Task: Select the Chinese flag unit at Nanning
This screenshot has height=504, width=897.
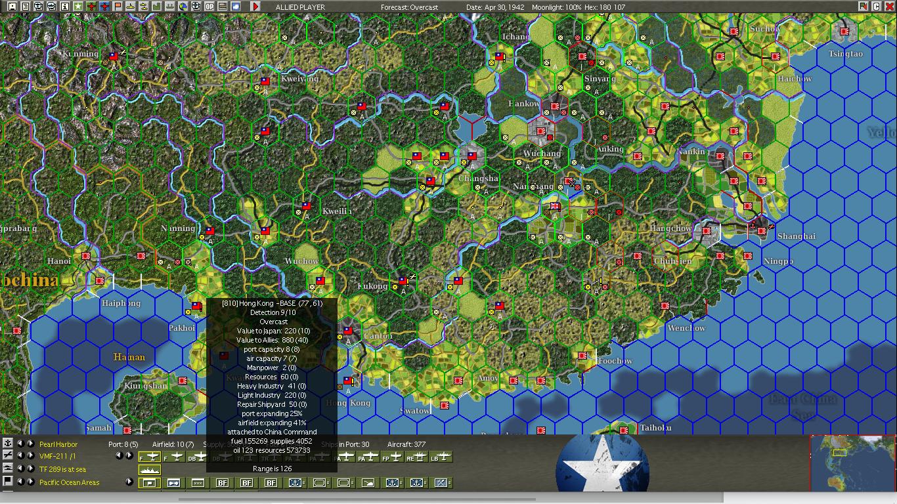Action: pos(210,231)
